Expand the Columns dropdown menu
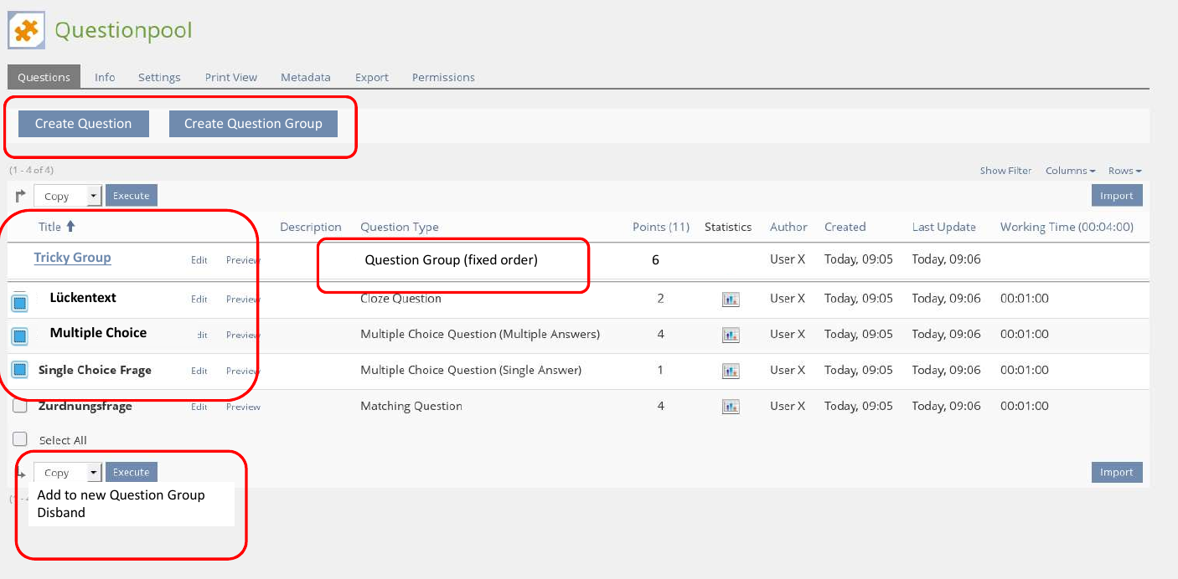This screenshot has width=1178, height=579. click(x=1070, y=171)
